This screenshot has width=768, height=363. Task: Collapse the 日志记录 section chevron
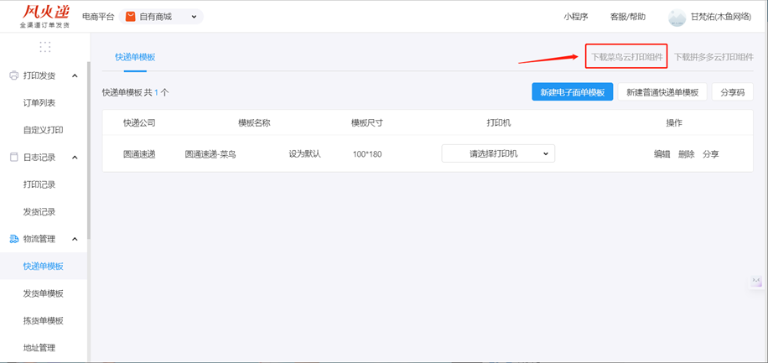pyautogui.click(x=75, y=158)
